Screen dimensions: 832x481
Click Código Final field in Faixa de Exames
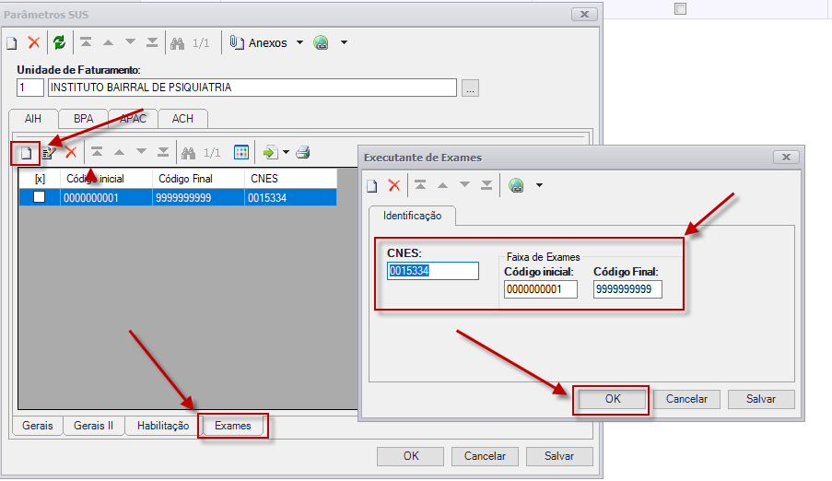click(627, 289)
